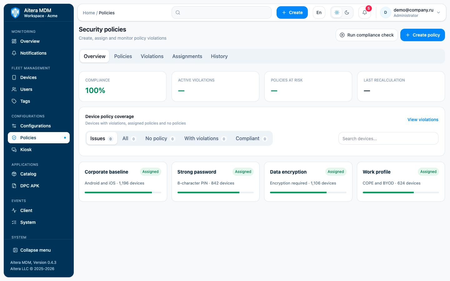The image size is (450, 281).
Task: Switch to light theme sun icon
Action: [337, 12]
